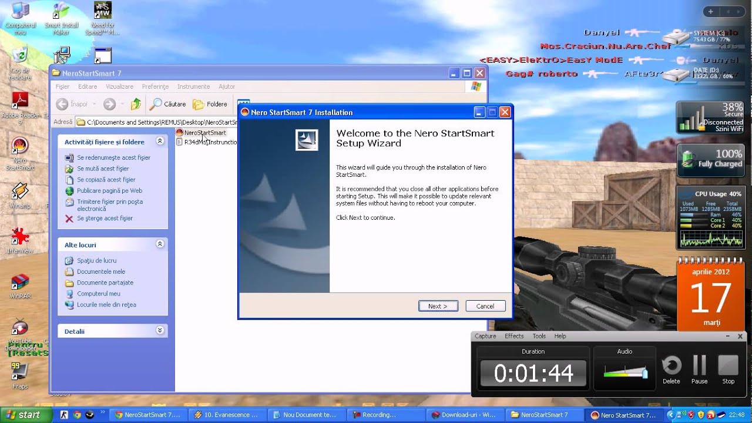The height and width of the screenshot is (423, 752).
Task: Open the recorder Help menu
Action: [x=560, y=336]
